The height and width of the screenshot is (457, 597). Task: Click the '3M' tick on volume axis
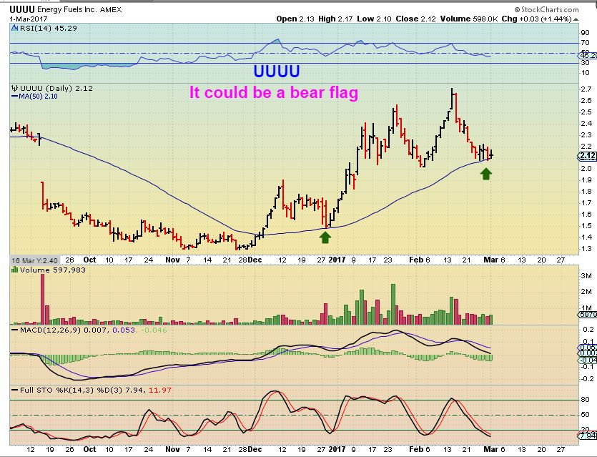[x=586, y=275]
